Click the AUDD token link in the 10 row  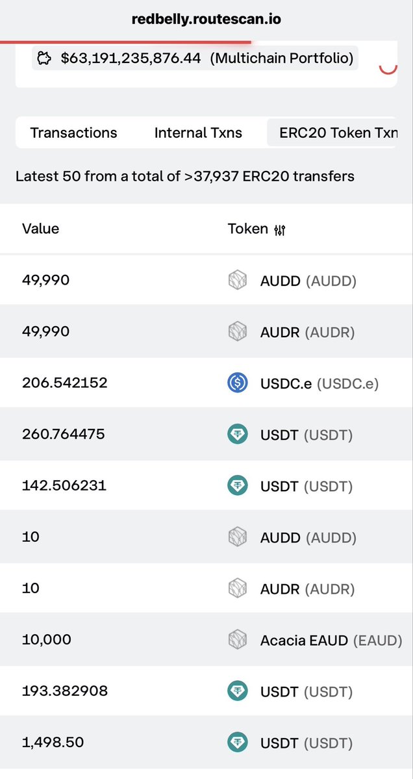click(308, 537)
